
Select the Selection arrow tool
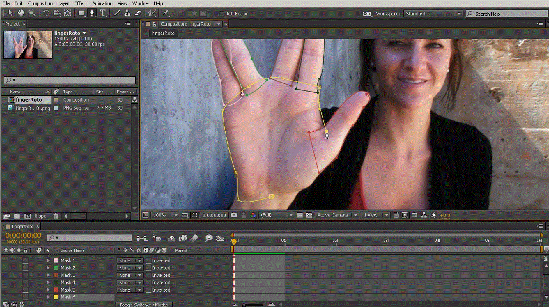coord(11,13)
